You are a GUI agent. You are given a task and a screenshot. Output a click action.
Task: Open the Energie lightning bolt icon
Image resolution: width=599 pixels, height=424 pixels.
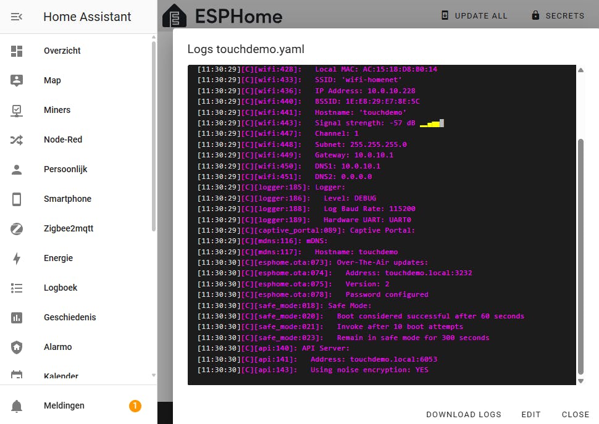coord(17,259)
